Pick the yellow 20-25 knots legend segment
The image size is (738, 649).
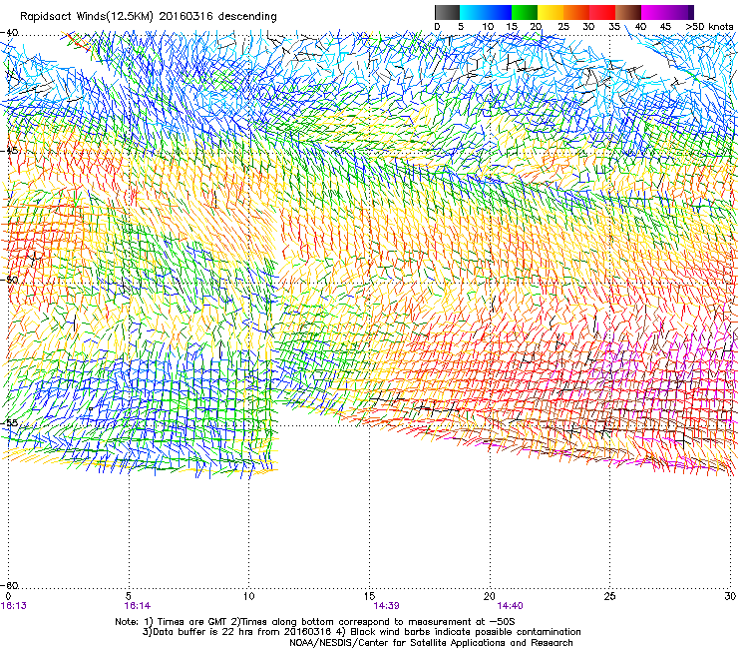click(551, 12)
